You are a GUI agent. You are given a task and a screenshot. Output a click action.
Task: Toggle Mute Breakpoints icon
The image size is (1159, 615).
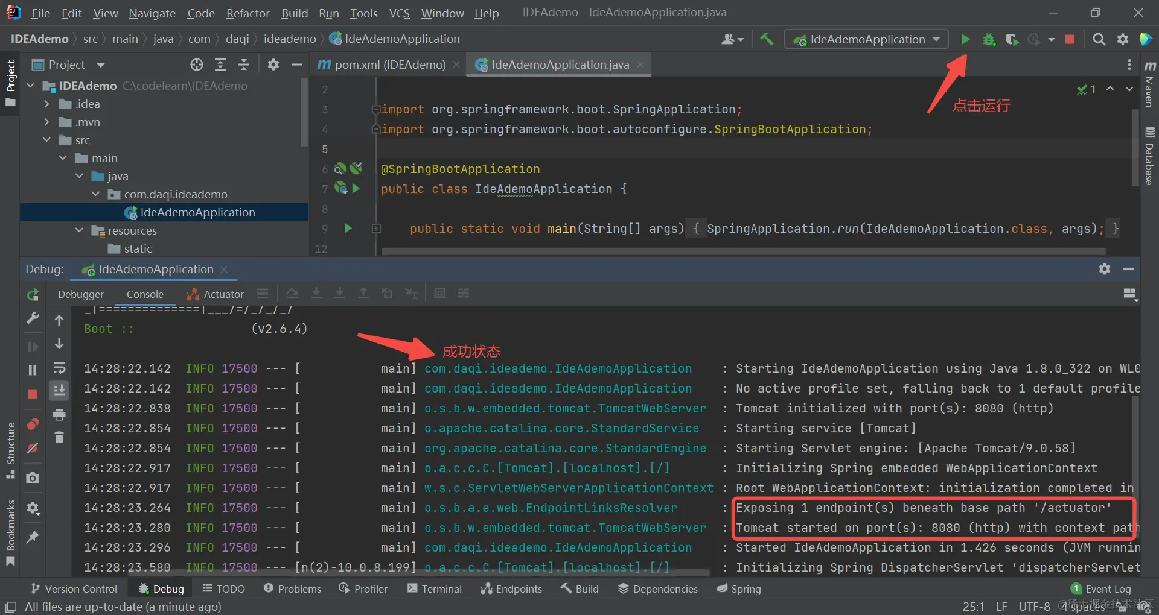[x=33, y=447]
